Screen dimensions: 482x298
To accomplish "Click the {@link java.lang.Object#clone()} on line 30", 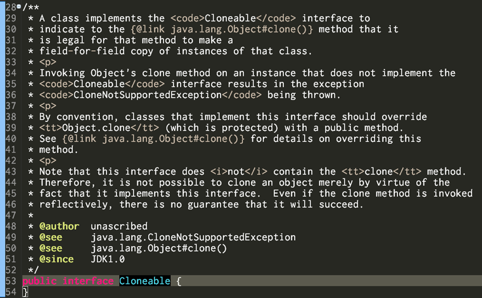I will pos(222,29).
